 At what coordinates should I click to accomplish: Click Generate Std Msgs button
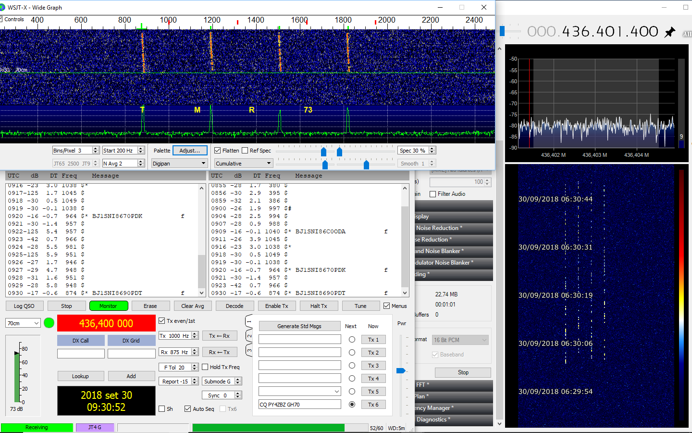[x=299, y=326]
